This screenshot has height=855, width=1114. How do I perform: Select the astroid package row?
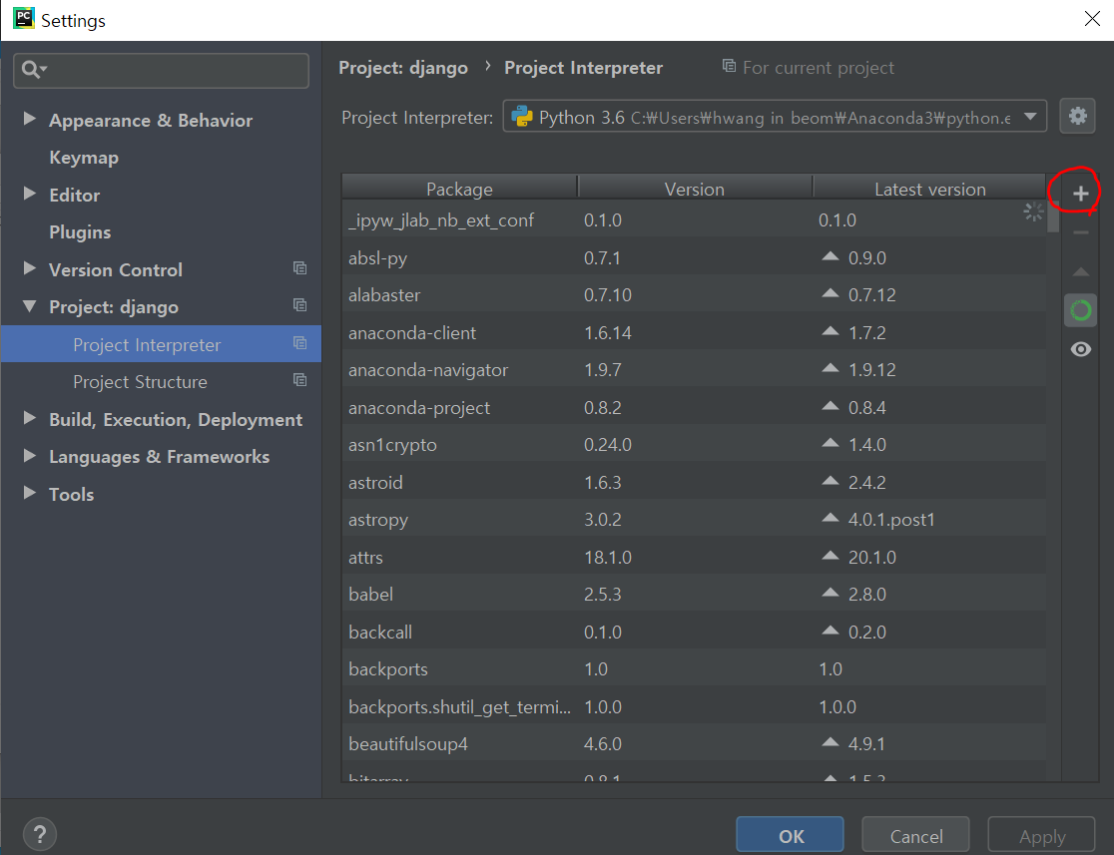[x=694, y=482]
